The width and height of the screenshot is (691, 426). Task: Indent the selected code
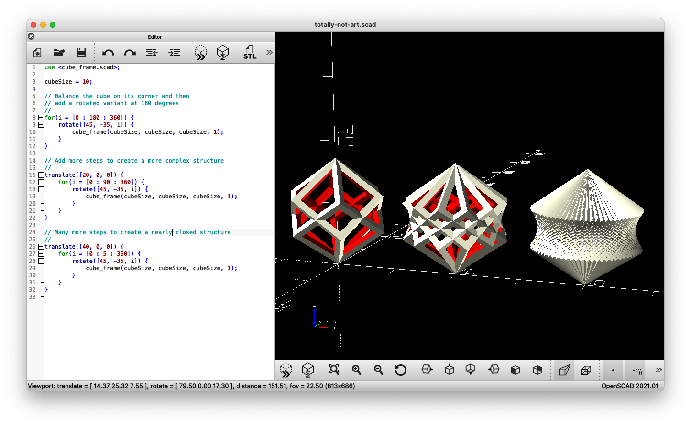[175, 53]
